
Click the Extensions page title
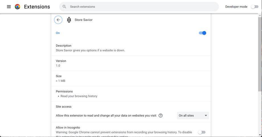coord(37,7)
